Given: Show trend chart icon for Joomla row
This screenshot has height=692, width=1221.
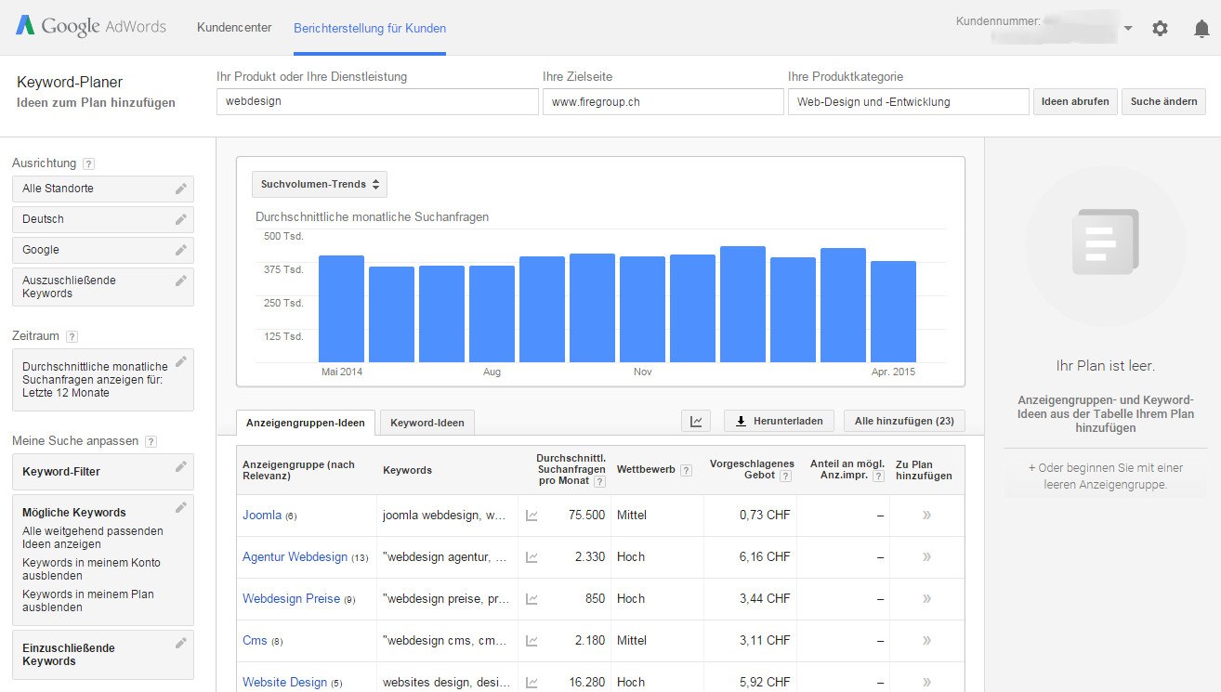Looking at the screenshot, I should pos(532,516).
